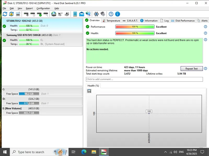The width and height of the screenshot is (209, 156).
Task: Open the Help menu
Action: (57, 8)
